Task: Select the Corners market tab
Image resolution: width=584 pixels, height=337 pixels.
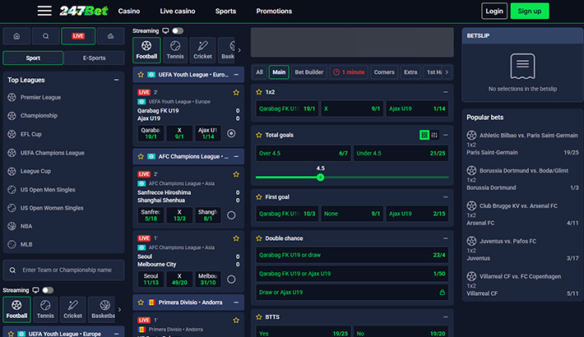Action: pos(384,72)
